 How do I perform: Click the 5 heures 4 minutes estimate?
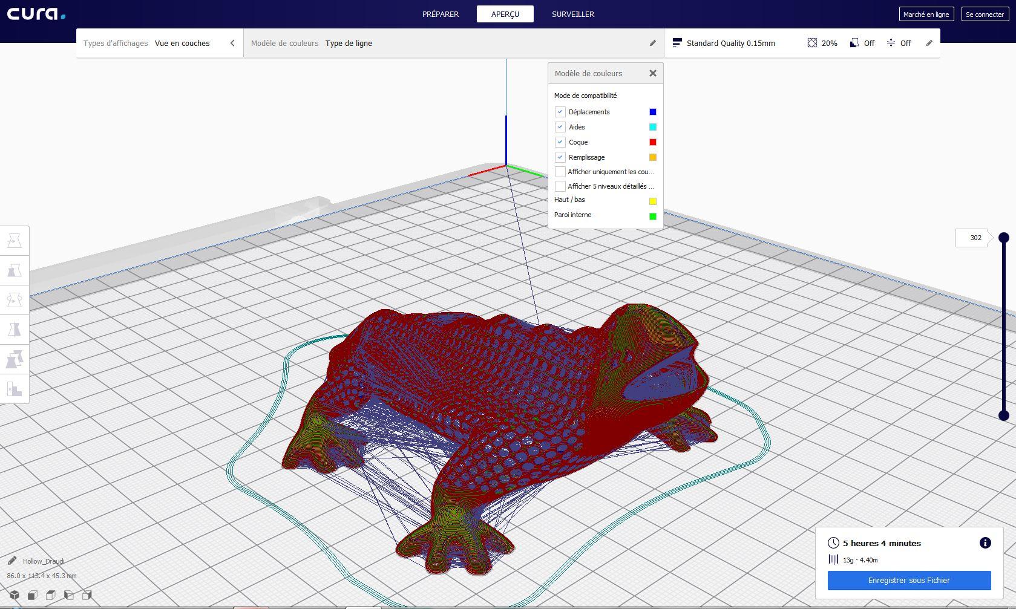tap(882, 544)
